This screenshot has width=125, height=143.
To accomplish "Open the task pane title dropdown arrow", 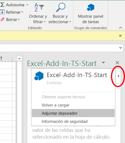I will (x=103, y=63).
